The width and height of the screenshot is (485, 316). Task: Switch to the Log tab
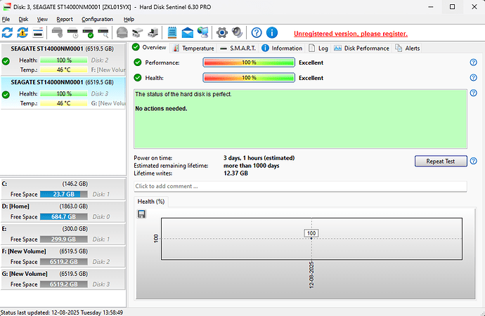tap(318, 48)
